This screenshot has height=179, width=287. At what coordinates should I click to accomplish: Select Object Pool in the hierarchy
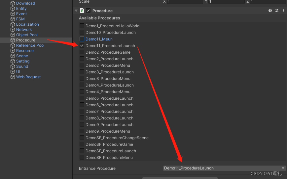(27, 35)
